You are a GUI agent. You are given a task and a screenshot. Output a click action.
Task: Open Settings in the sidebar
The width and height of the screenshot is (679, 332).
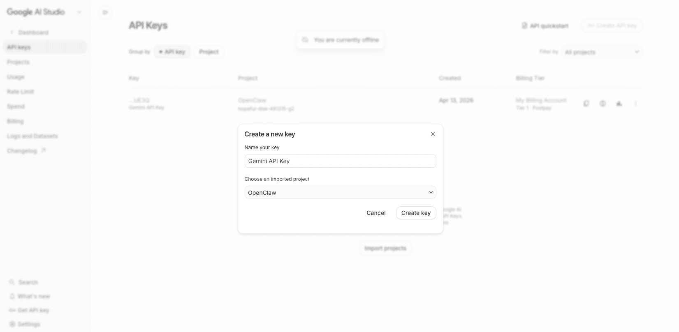(25, 324)
